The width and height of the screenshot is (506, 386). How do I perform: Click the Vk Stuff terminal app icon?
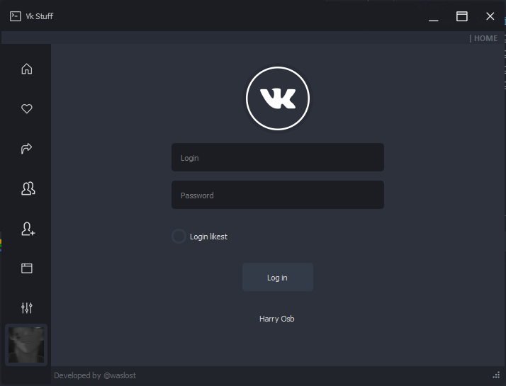click(15, 16)
